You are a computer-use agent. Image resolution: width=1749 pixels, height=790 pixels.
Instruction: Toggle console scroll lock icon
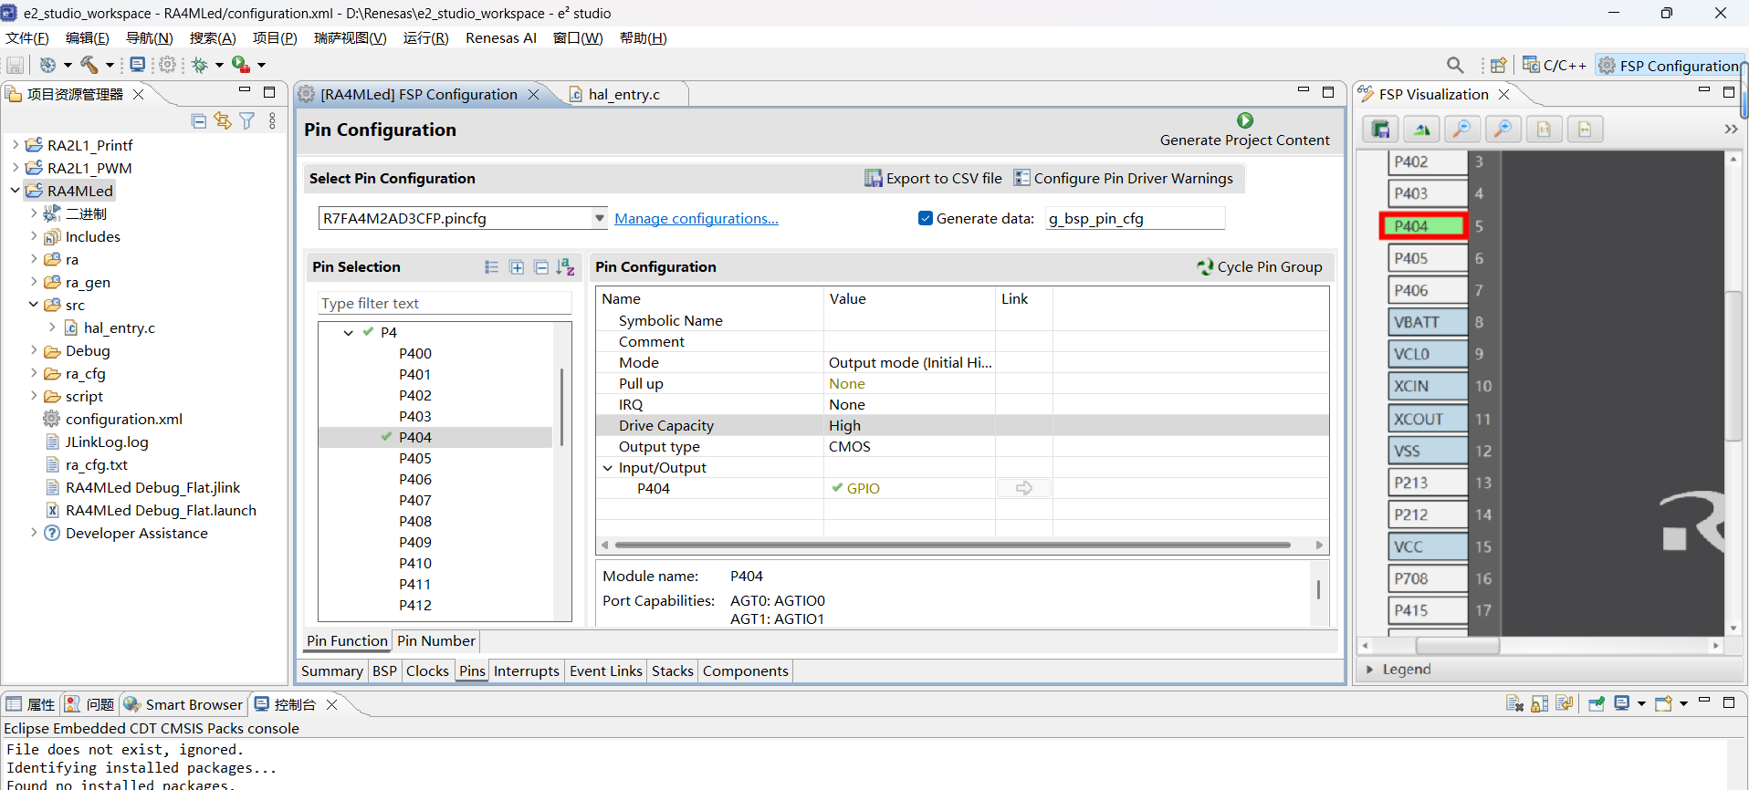(1540, 703)
